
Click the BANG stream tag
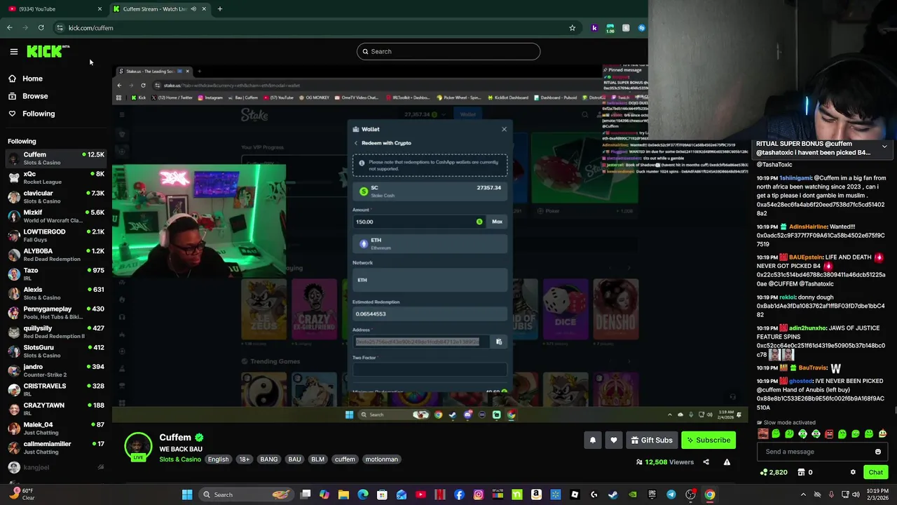(269, 459)
